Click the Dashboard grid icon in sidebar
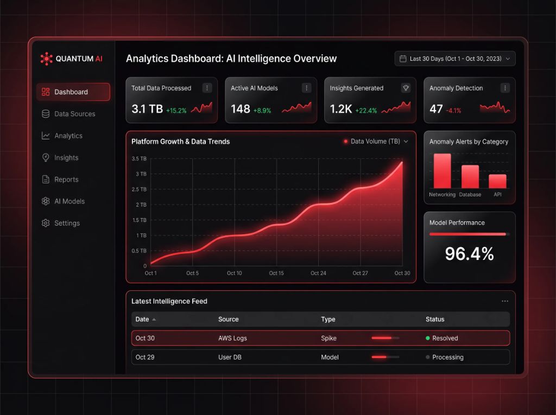Image resolution: width=556 pixels, height=415 pixels. [x=46, y=92]
